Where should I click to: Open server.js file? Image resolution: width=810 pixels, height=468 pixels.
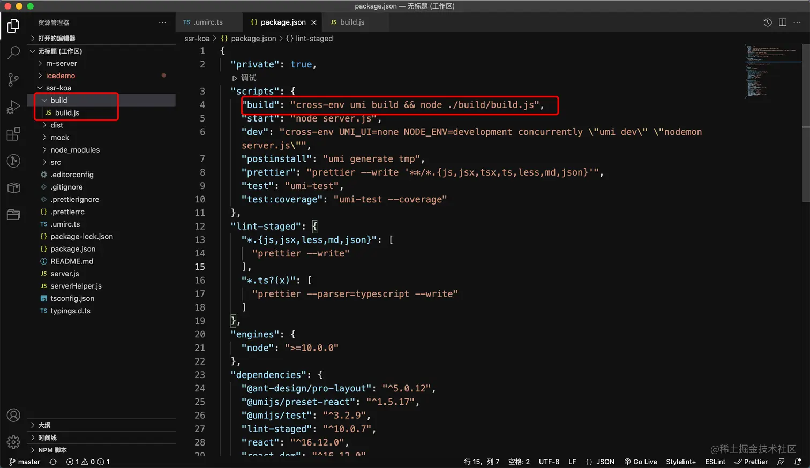102,274
